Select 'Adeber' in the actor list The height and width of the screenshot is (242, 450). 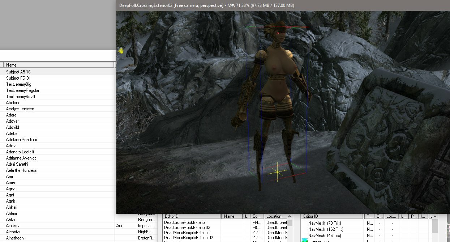tap(12, 133)
